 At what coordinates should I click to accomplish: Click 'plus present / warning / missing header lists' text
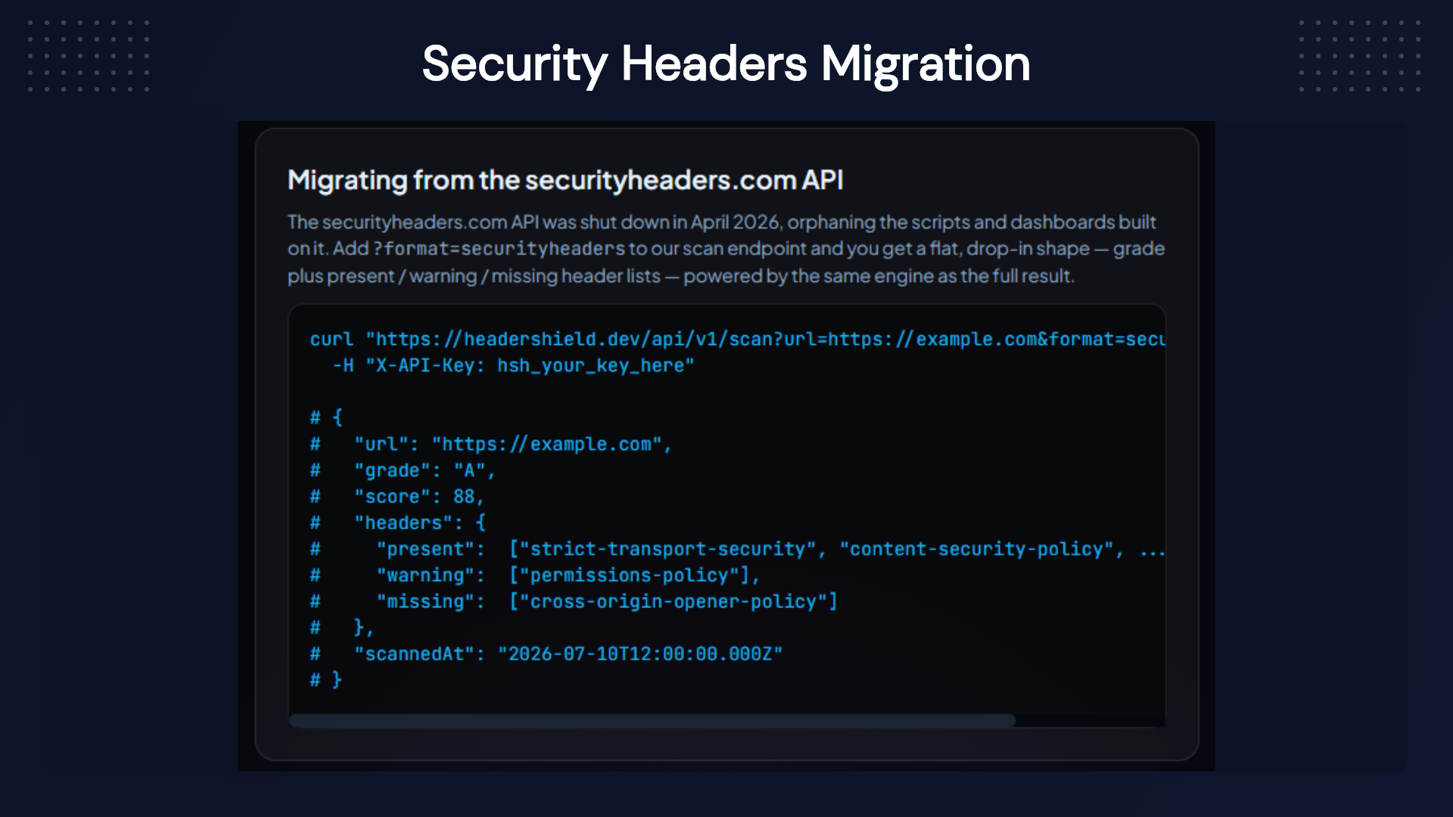pos(474,276)
